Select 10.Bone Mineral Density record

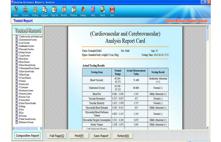coord(27,65)
